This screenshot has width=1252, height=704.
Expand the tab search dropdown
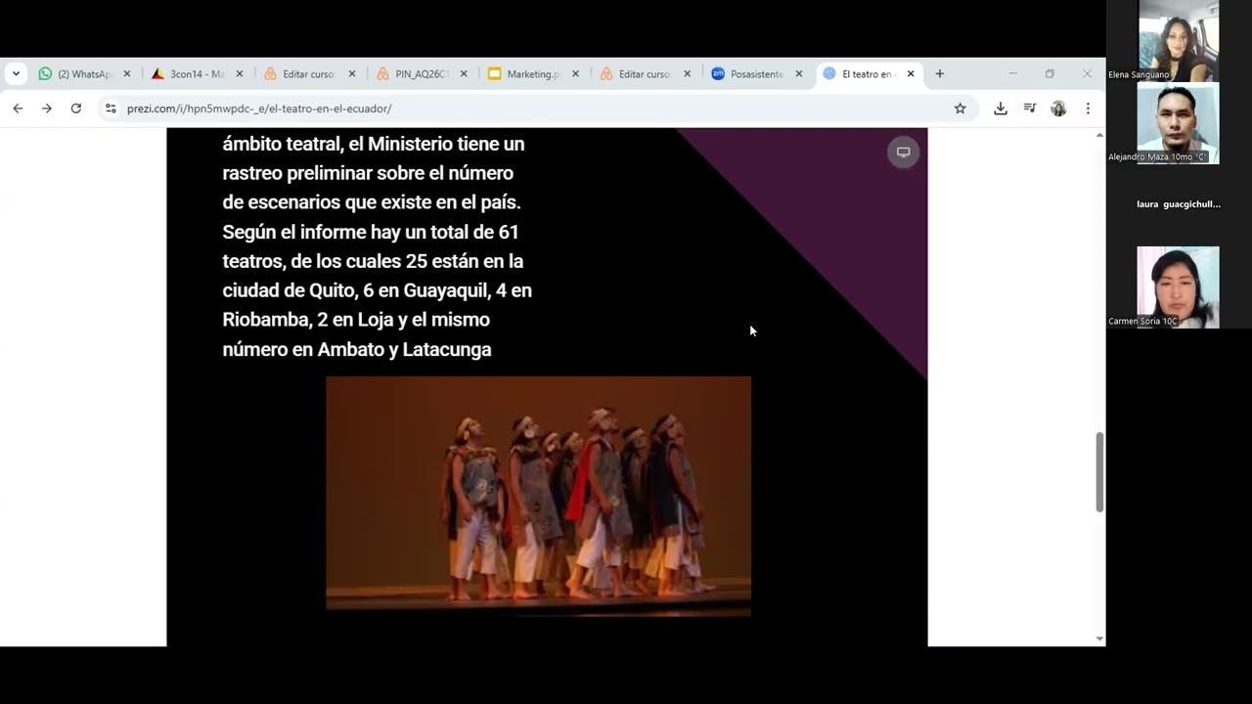click(16, 74)
